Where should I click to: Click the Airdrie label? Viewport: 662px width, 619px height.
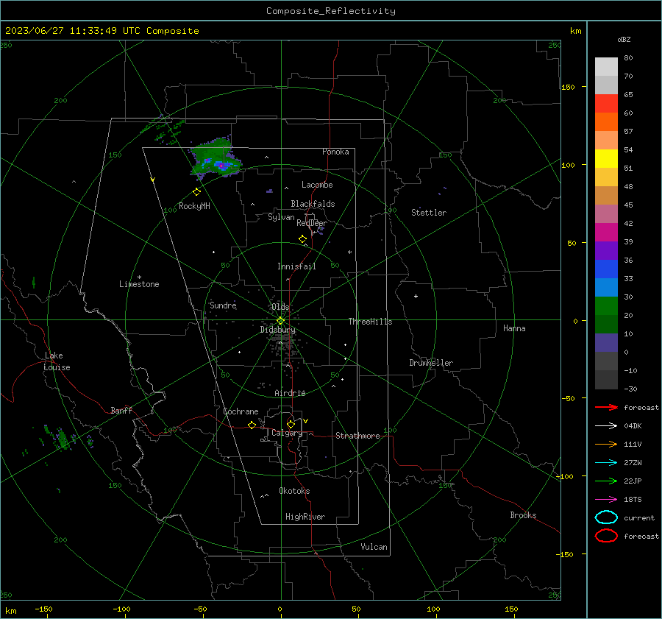pos(290,393)
